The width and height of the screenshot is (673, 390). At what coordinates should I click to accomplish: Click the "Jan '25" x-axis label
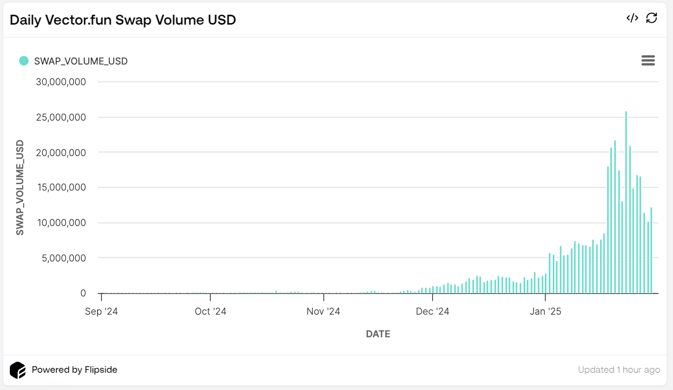(545, 311)
